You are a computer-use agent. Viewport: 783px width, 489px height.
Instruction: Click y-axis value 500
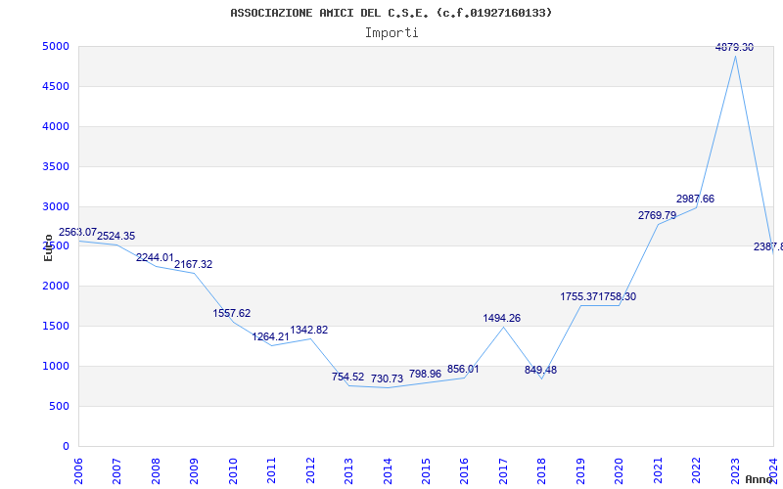click(x=62, y=406)
